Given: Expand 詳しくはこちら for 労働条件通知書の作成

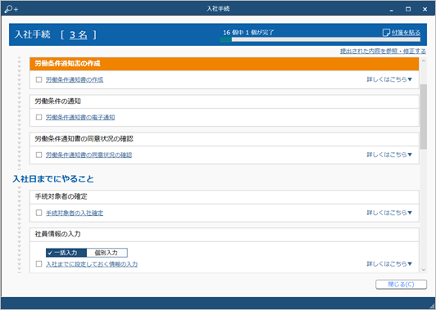Looking at the screenshot, I should [x=389, y=79].
